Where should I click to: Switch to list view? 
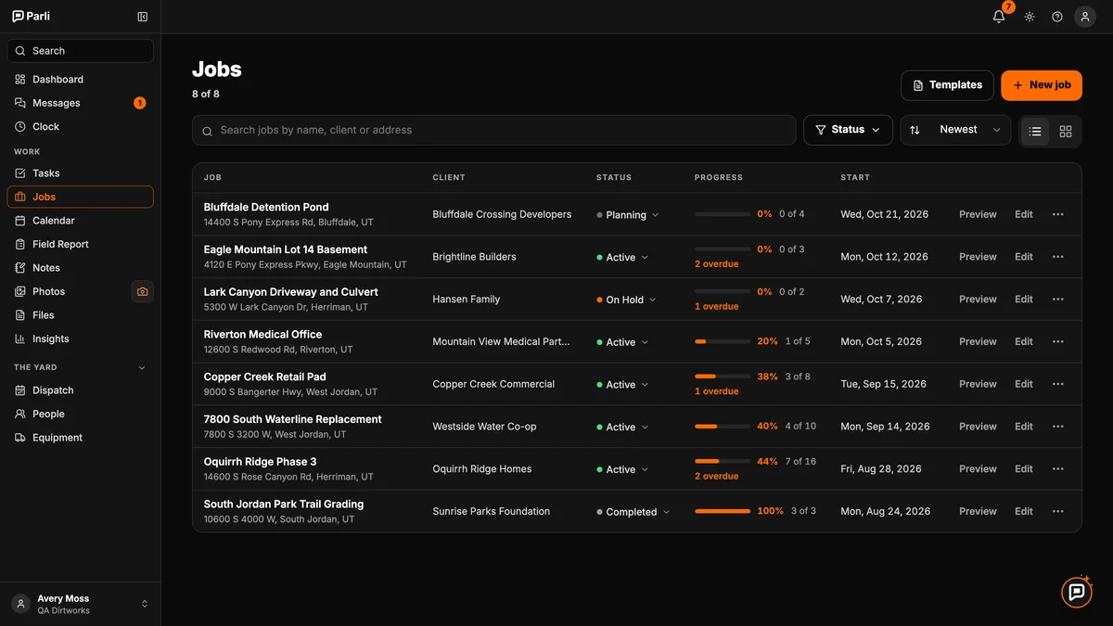pos(1035,131)
